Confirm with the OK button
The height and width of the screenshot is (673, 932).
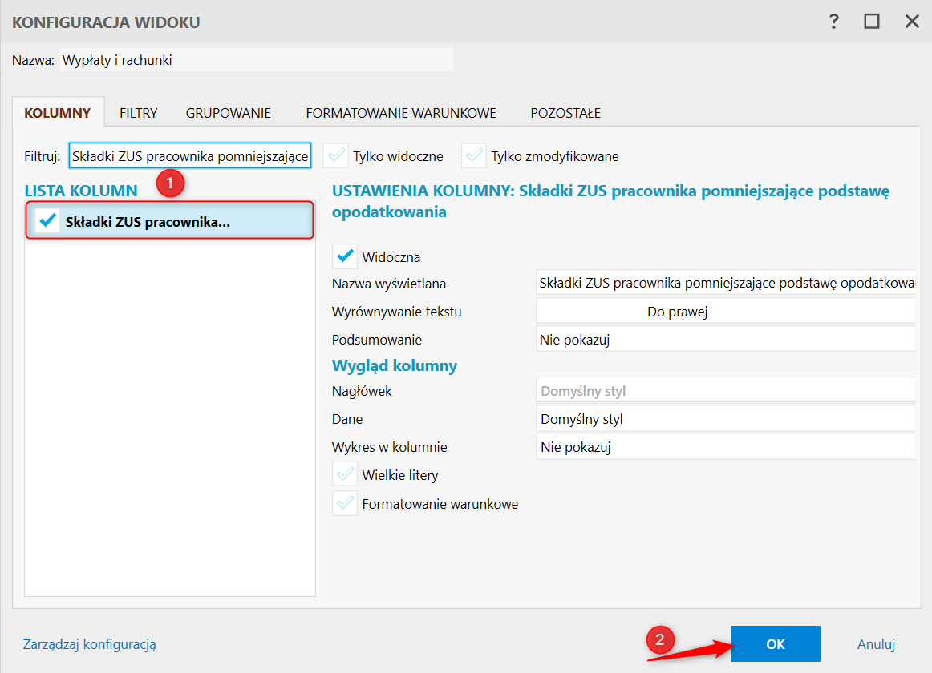[x=775, y=644]
